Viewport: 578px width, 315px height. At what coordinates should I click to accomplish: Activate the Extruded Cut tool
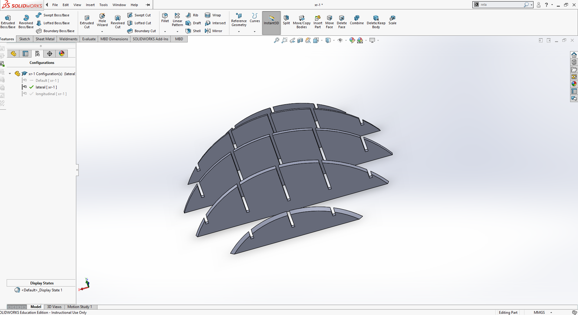click(x=87, y=22)
